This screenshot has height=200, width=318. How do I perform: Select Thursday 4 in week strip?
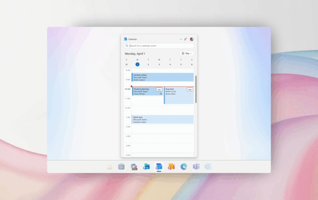click(x=170, y=64)
